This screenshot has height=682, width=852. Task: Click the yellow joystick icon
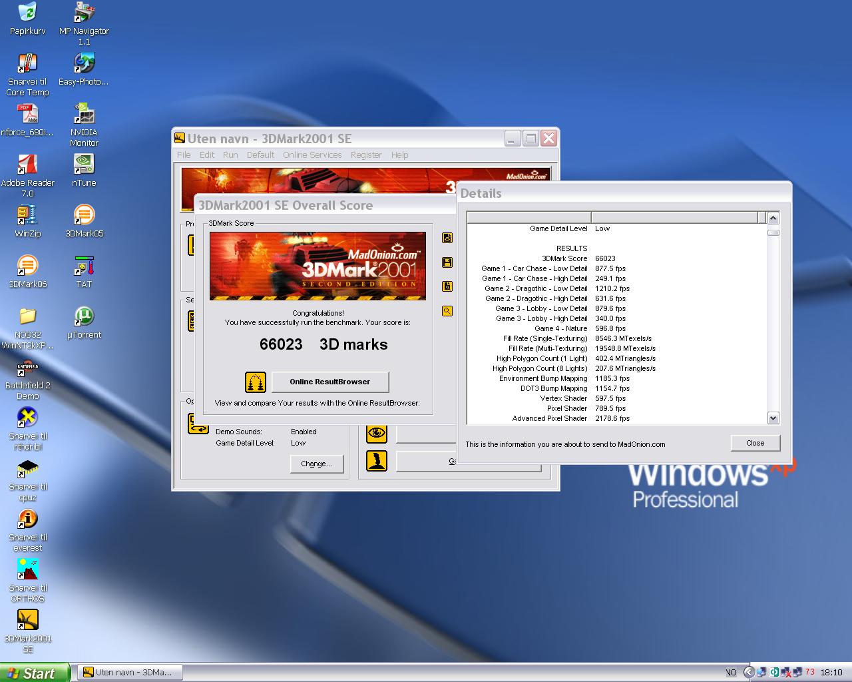point(377,461)
